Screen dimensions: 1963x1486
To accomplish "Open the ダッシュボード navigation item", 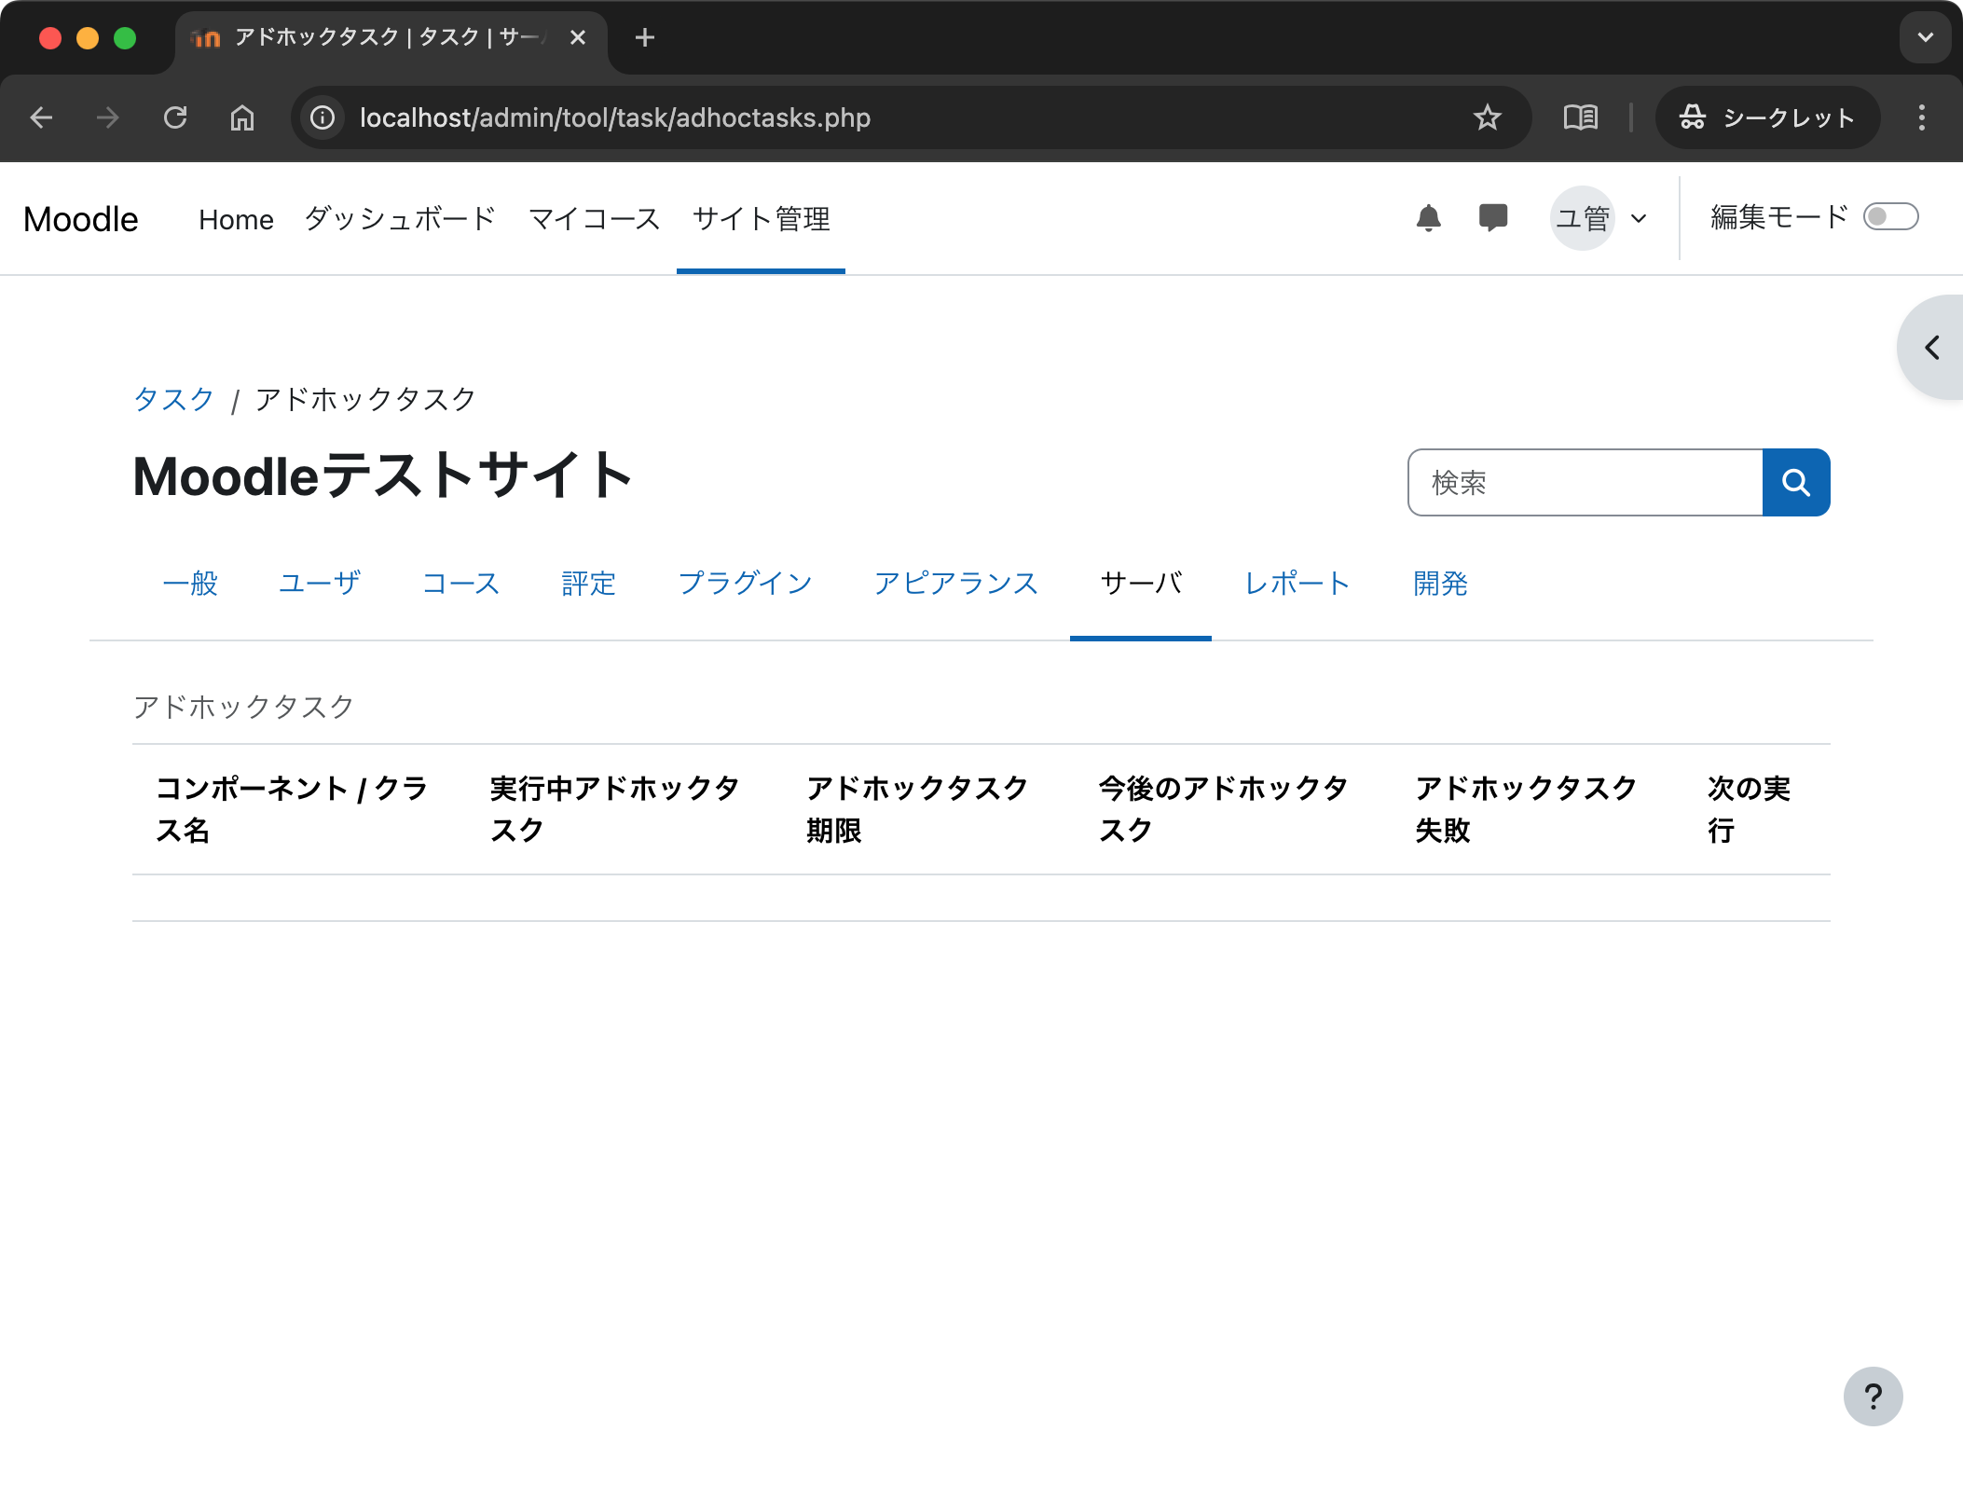I will (x=400, y=219).
